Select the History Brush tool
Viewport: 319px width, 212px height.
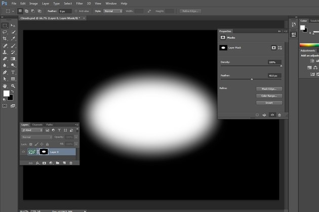[13, 52]
